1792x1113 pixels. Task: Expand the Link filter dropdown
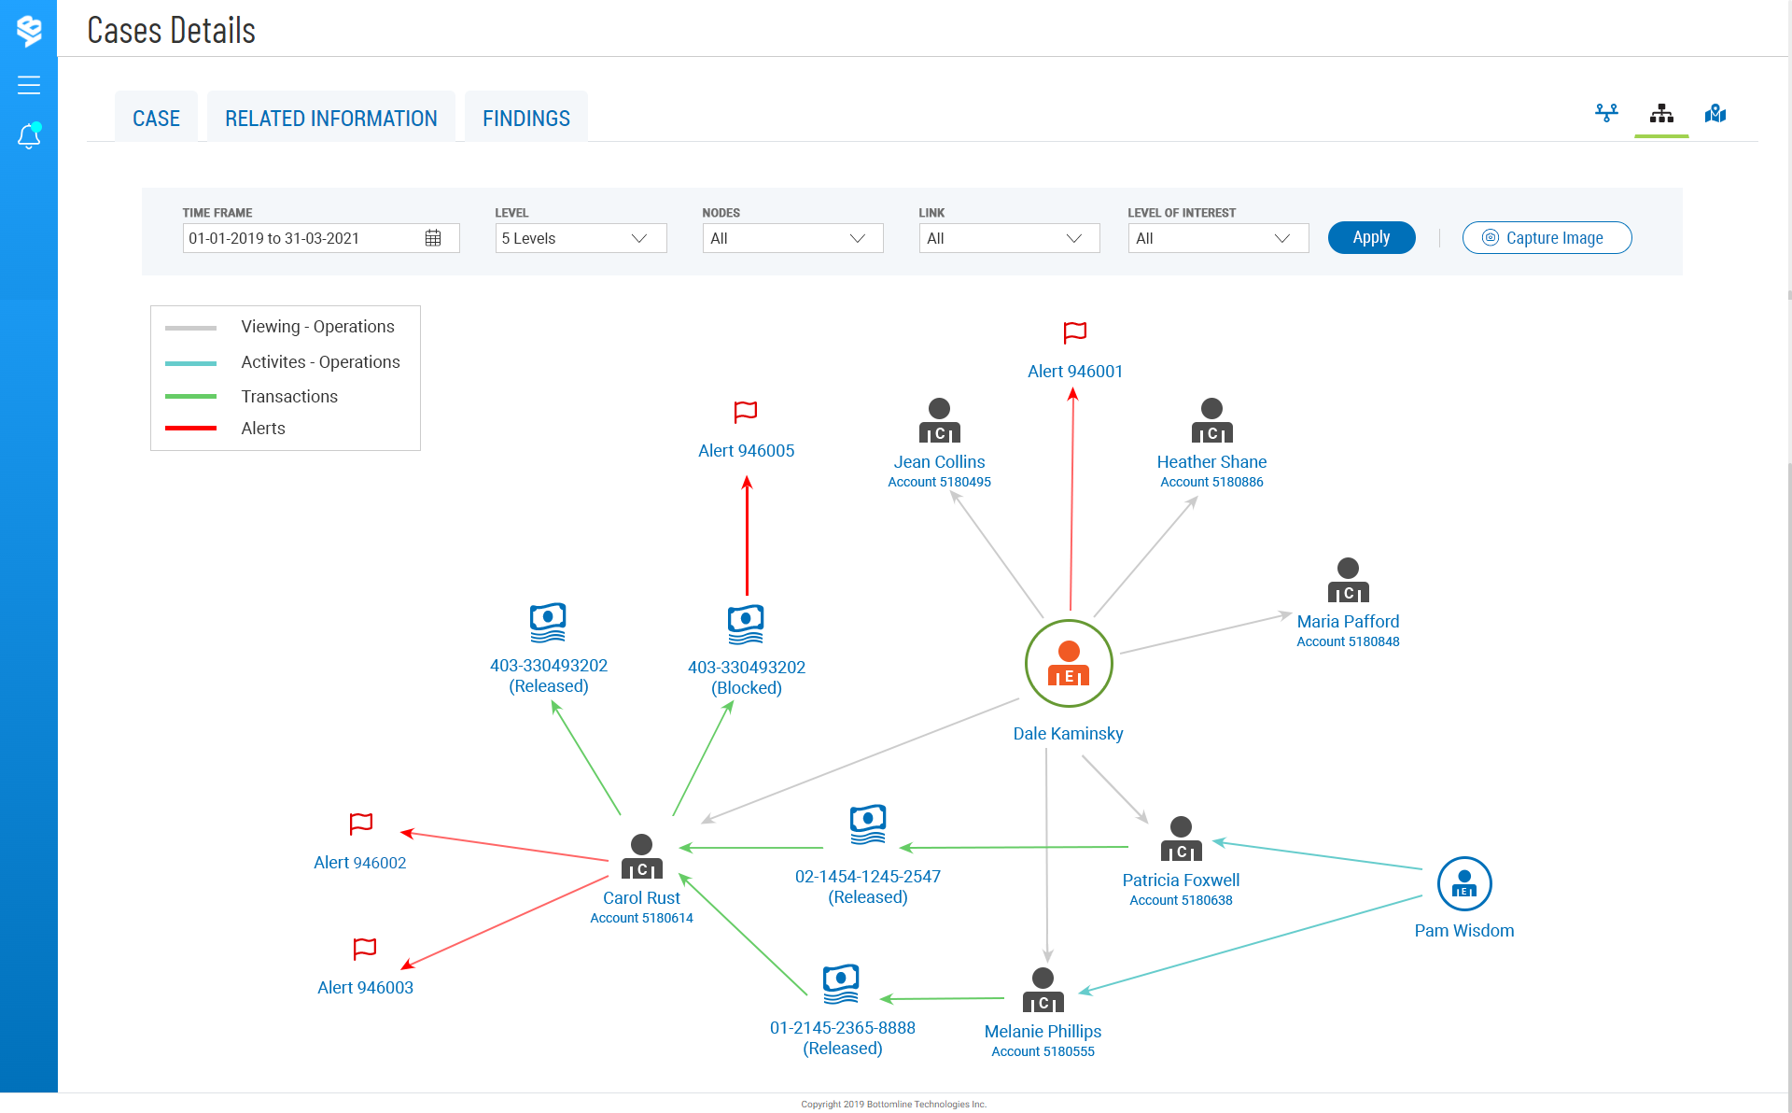(1008, 238)
